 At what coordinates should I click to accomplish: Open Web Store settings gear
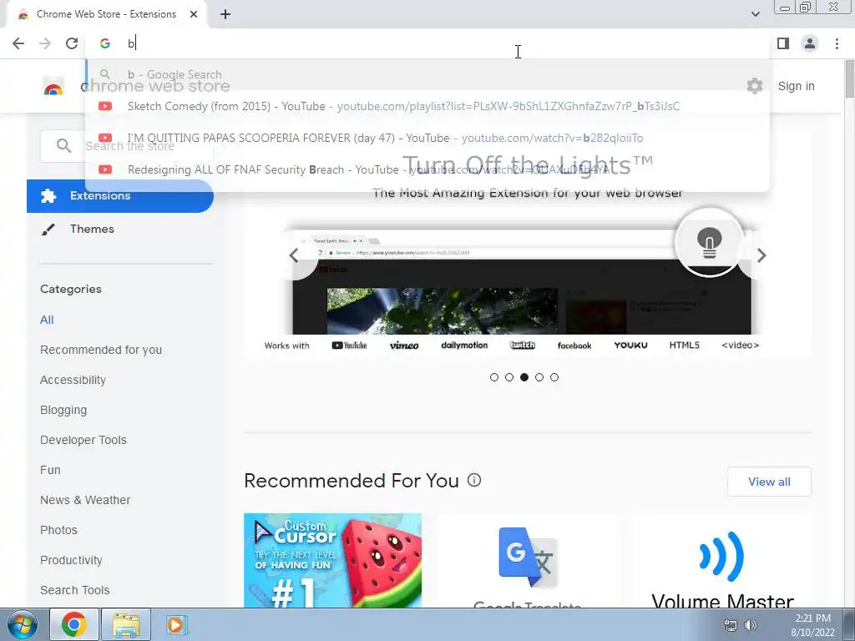(x=755, y=86)
